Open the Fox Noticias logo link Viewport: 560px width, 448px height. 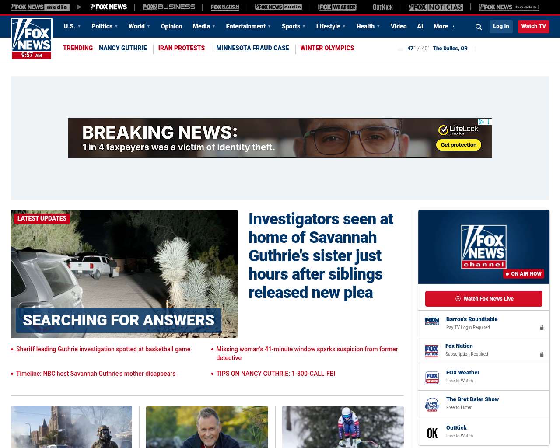[x=436, y=7]
